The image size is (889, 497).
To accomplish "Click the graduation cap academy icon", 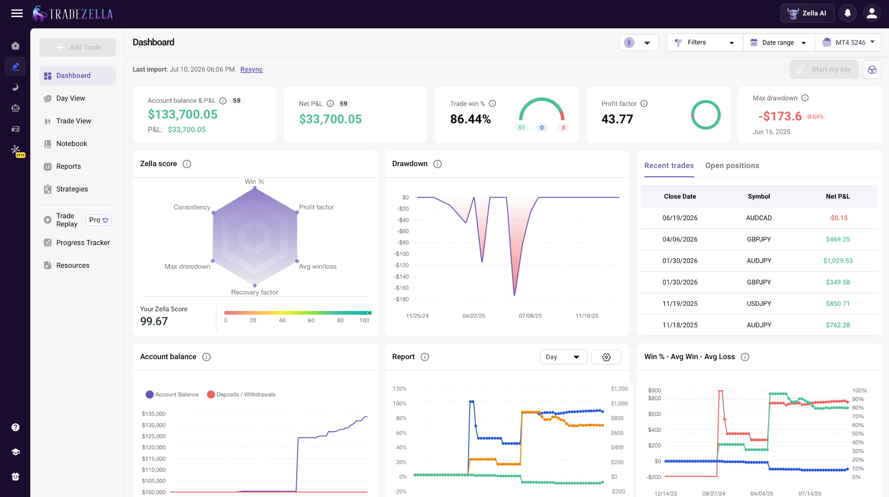I will [x=15, y=452].
